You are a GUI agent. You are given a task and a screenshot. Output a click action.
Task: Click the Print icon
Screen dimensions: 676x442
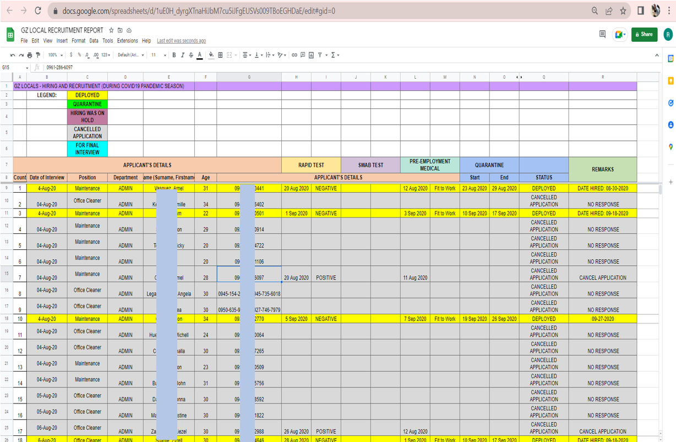pyautogui.click(x=30, y=55)
